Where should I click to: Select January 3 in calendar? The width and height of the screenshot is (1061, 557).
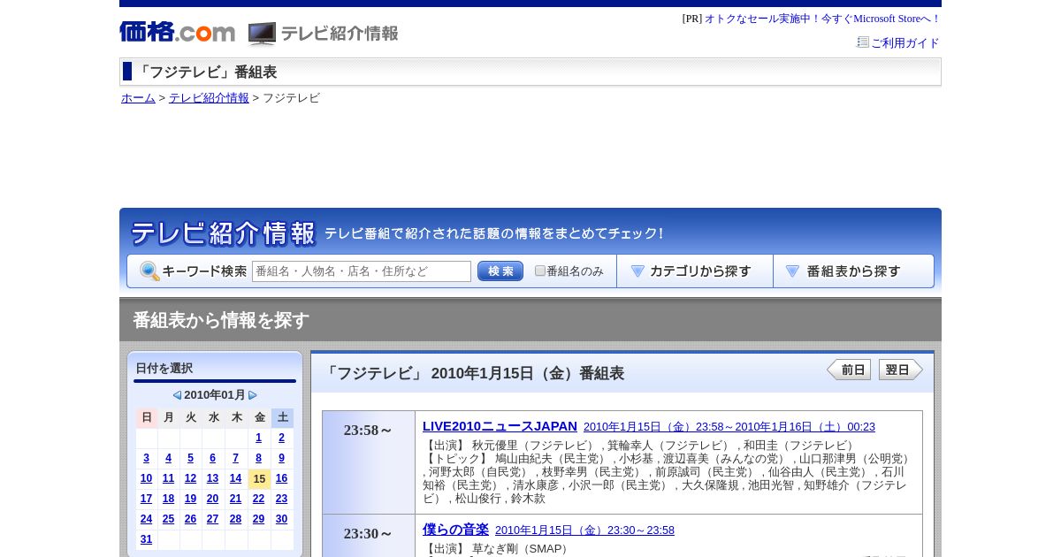tap(146, 458)
